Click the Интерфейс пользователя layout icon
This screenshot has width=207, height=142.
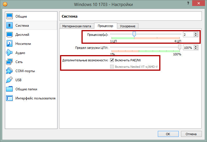[x=9, y=98]
